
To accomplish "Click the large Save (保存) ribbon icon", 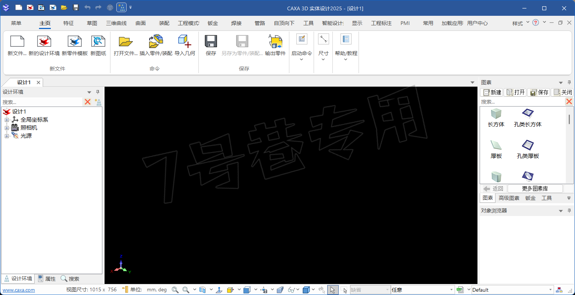I will tap(211, 42).
